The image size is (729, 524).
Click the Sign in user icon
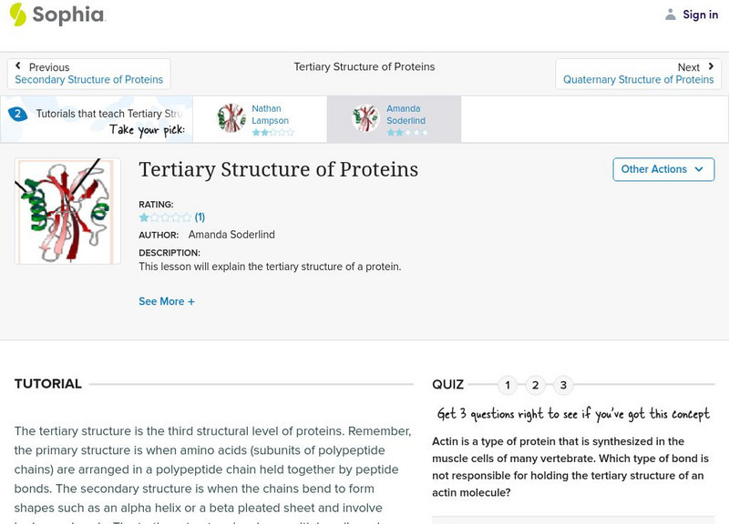coord(671,15)
